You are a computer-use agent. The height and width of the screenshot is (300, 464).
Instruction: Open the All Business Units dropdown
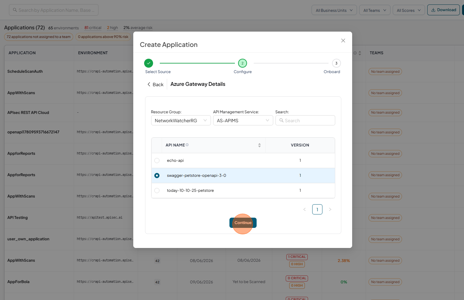334,10
